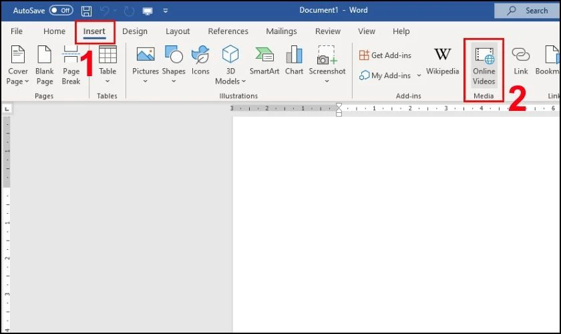Expand the Table dropdown arrow

point(108,81)
